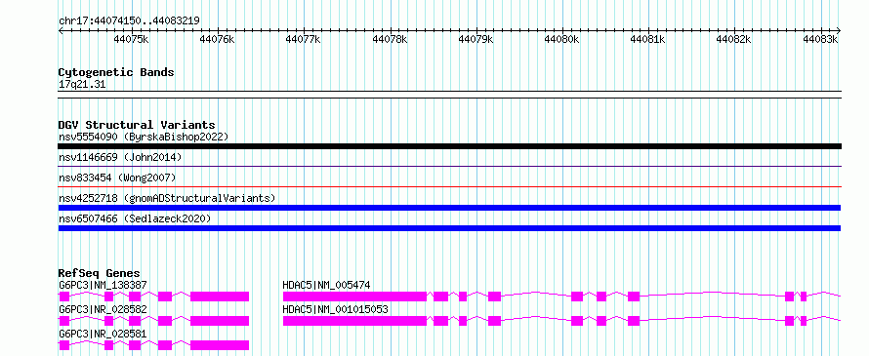Viewport: 869px width, 356px height.
Task: Click the large last exon of G6PC3|NR_028582
Action: pyautogui.click(x=220, y=321)
